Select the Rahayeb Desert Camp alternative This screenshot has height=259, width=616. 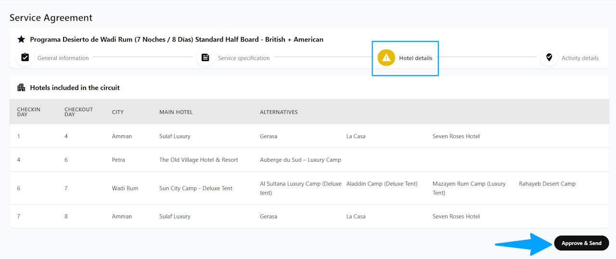click(547, 184)
